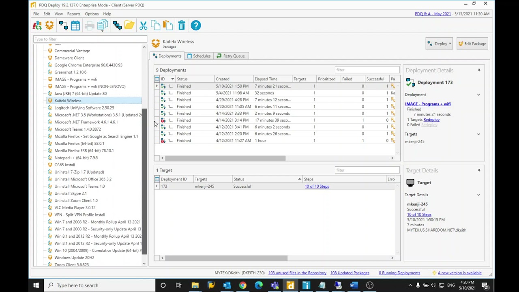
Task: Toggle the pin on Deployment Details panel
Action: click(479, 70)
